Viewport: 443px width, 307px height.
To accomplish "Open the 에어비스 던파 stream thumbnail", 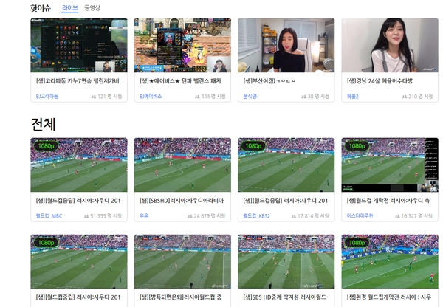I will tap(182, 46).
